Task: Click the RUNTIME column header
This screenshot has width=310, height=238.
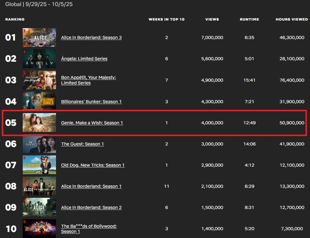Action: click(x=249, y=19)
